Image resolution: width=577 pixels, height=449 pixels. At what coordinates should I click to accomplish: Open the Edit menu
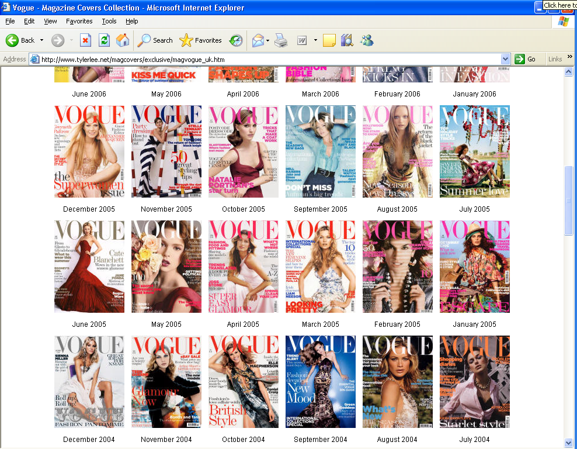tap(29, 22)
